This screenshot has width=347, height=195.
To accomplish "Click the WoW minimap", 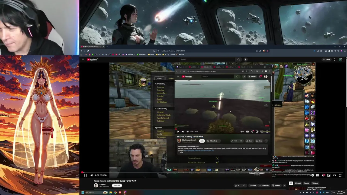I will point(304,74).
